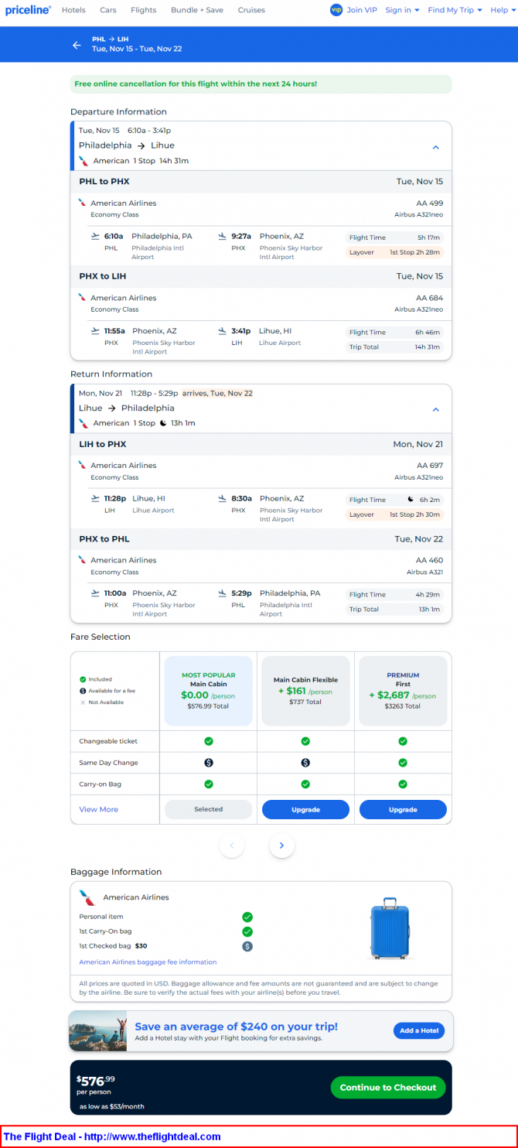
Task: Open the Hotels tab
Action: 73,10
